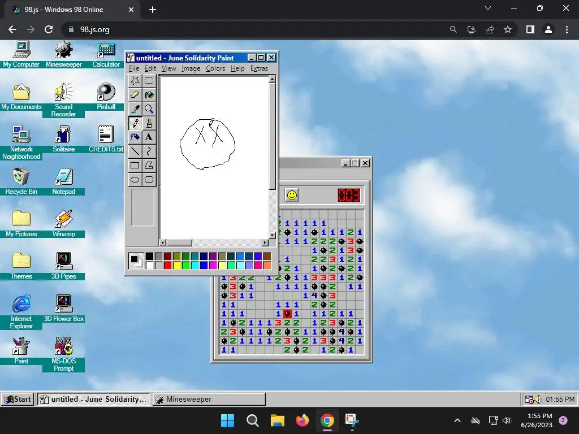The width and height of the screenshot is (579, 434).
Task: Click the MS-DOS Prompt desktop icon
Action: [x=63, y=354]
